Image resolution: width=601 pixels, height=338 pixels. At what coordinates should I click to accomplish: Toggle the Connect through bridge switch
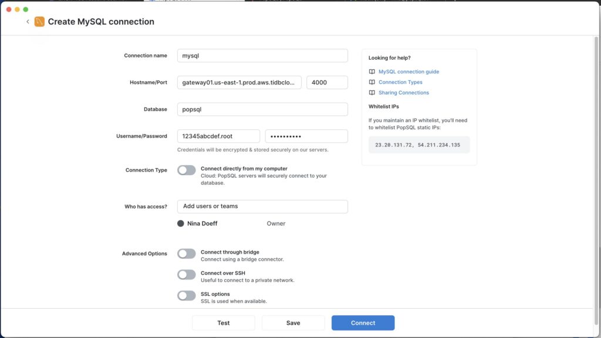(x=186, y=253)
